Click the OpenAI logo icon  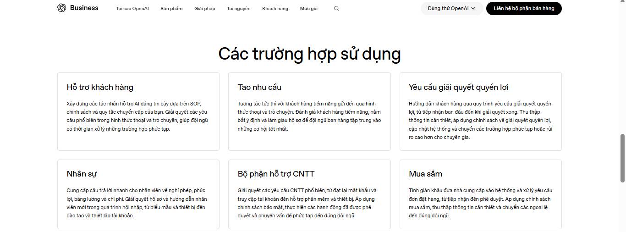[62, 8]
